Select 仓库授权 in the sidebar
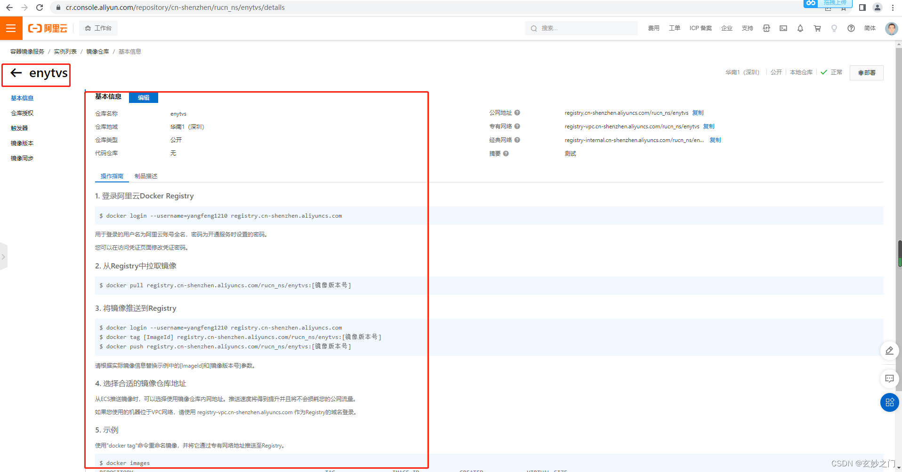 pos(22,113)
